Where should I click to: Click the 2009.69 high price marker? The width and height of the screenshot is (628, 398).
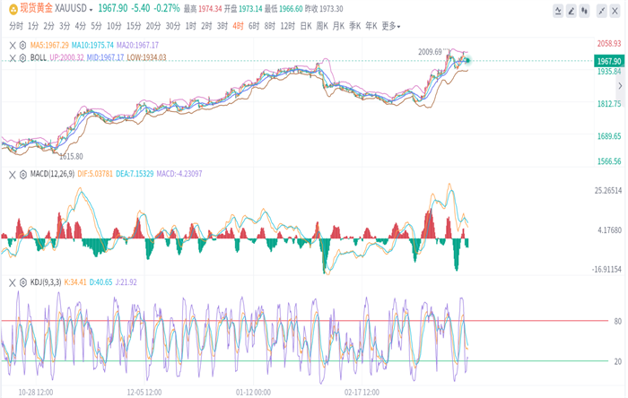pos(430,52)
